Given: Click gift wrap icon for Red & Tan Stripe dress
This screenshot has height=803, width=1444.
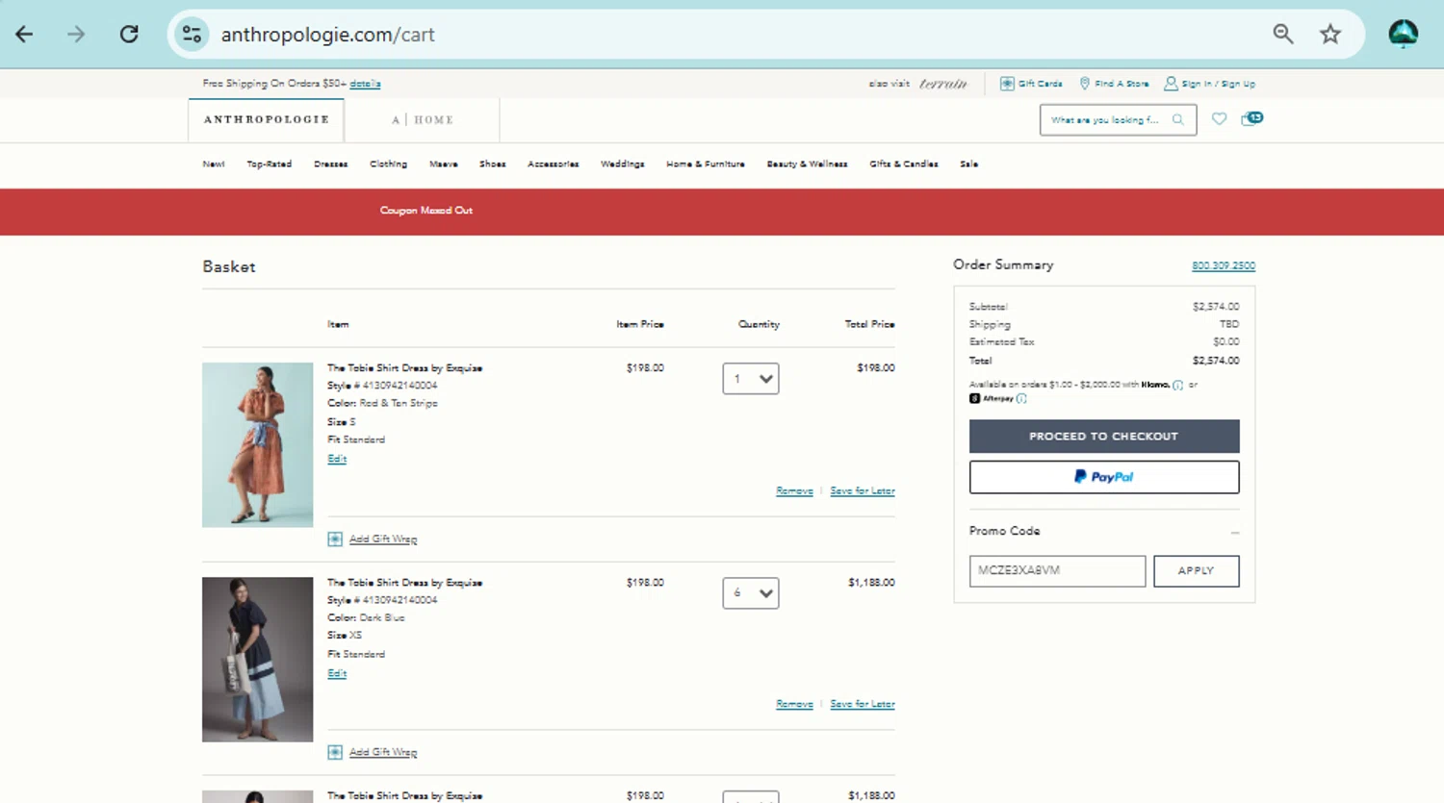Looking at the screenshot, I should coord(335,540).
